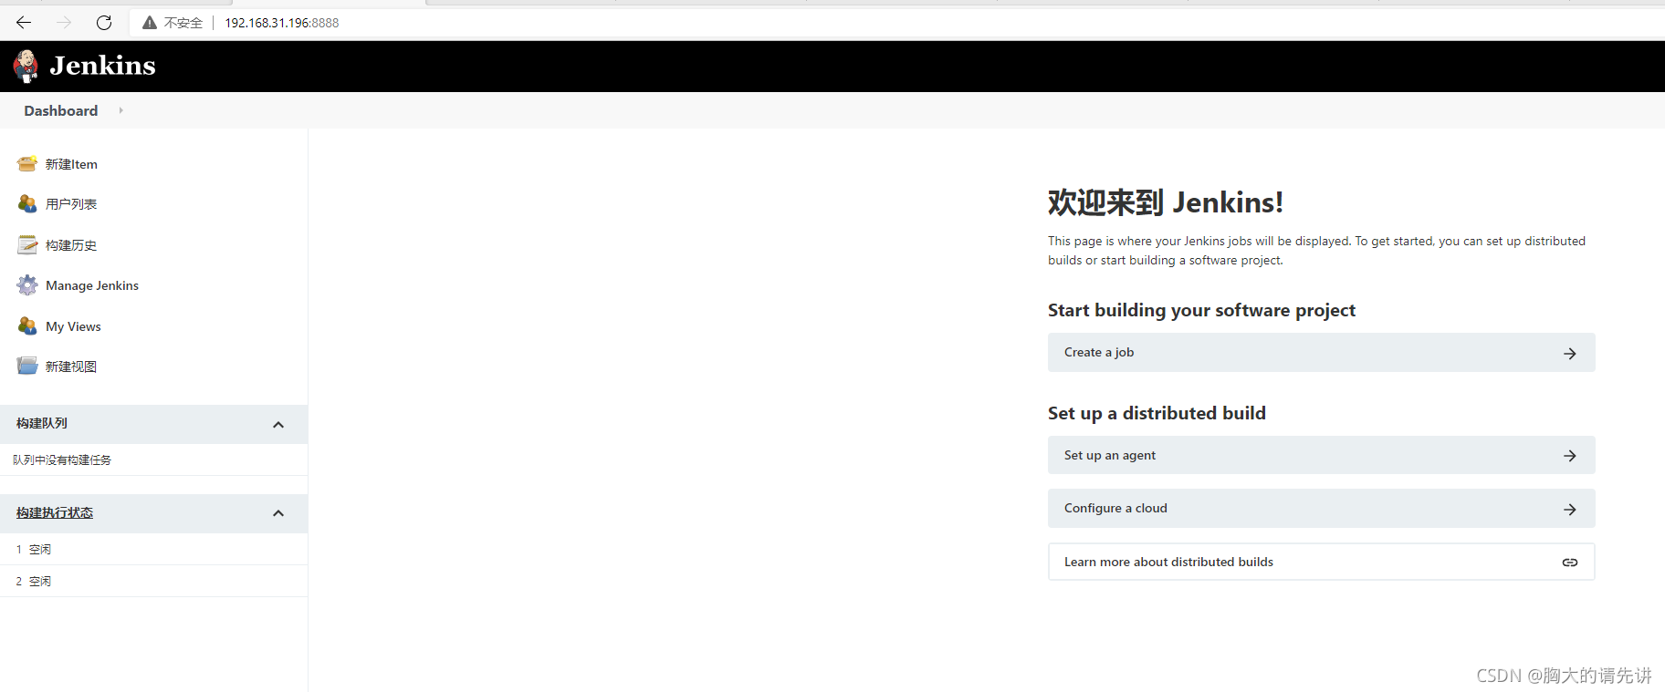
Task: Click the Configure a cloud button
Action: coord(1321,508)
